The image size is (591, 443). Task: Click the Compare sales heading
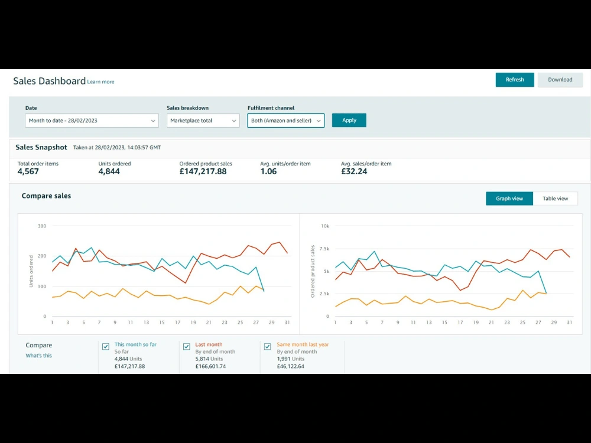46,196
